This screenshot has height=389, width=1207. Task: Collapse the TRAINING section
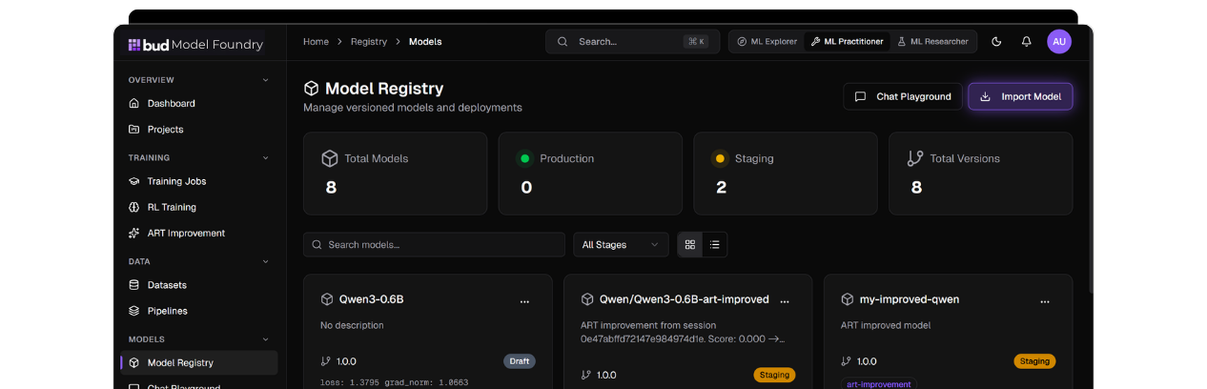[x=266, y=157]
